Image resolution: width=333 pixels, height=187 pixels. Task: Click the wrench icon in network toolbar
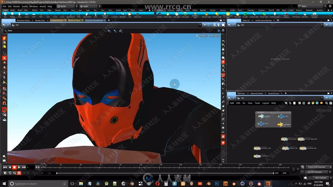click(286, 103)
